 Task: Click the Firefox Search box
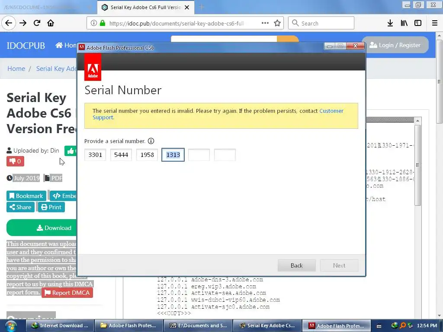click(x=321, y=23)
